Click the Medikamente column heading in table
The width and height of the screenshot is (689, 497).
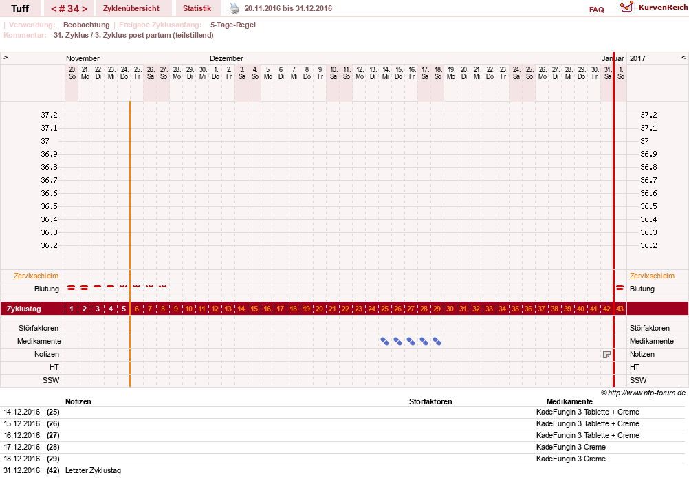click(x=569, y=401)
